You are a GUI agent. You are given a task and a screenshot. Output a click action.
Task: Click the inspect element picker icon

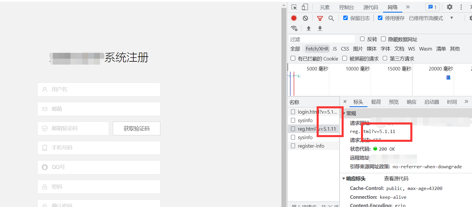click(294, 7)
